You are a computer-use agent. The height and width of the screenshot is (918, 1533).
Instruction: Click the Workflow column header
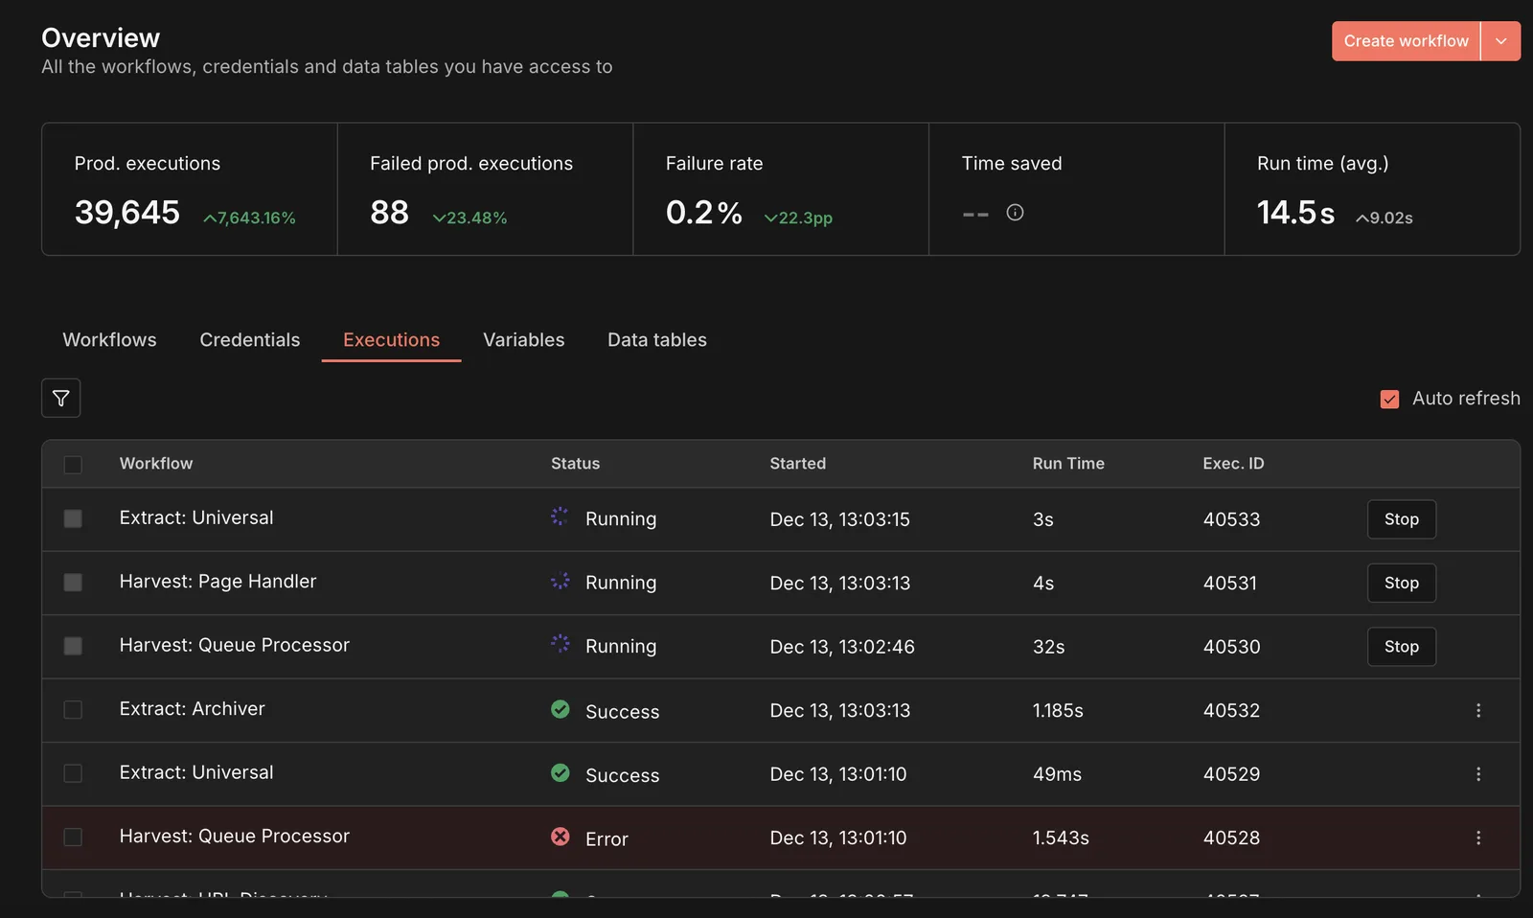156,464
